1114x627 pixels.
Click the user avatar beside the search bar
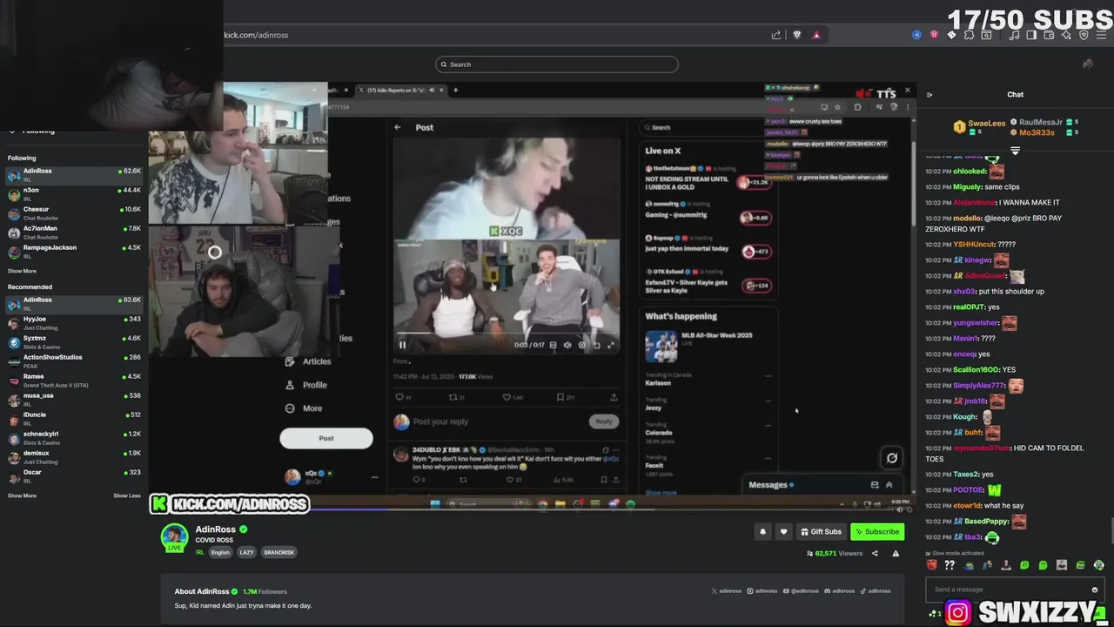click(1088, 64)
